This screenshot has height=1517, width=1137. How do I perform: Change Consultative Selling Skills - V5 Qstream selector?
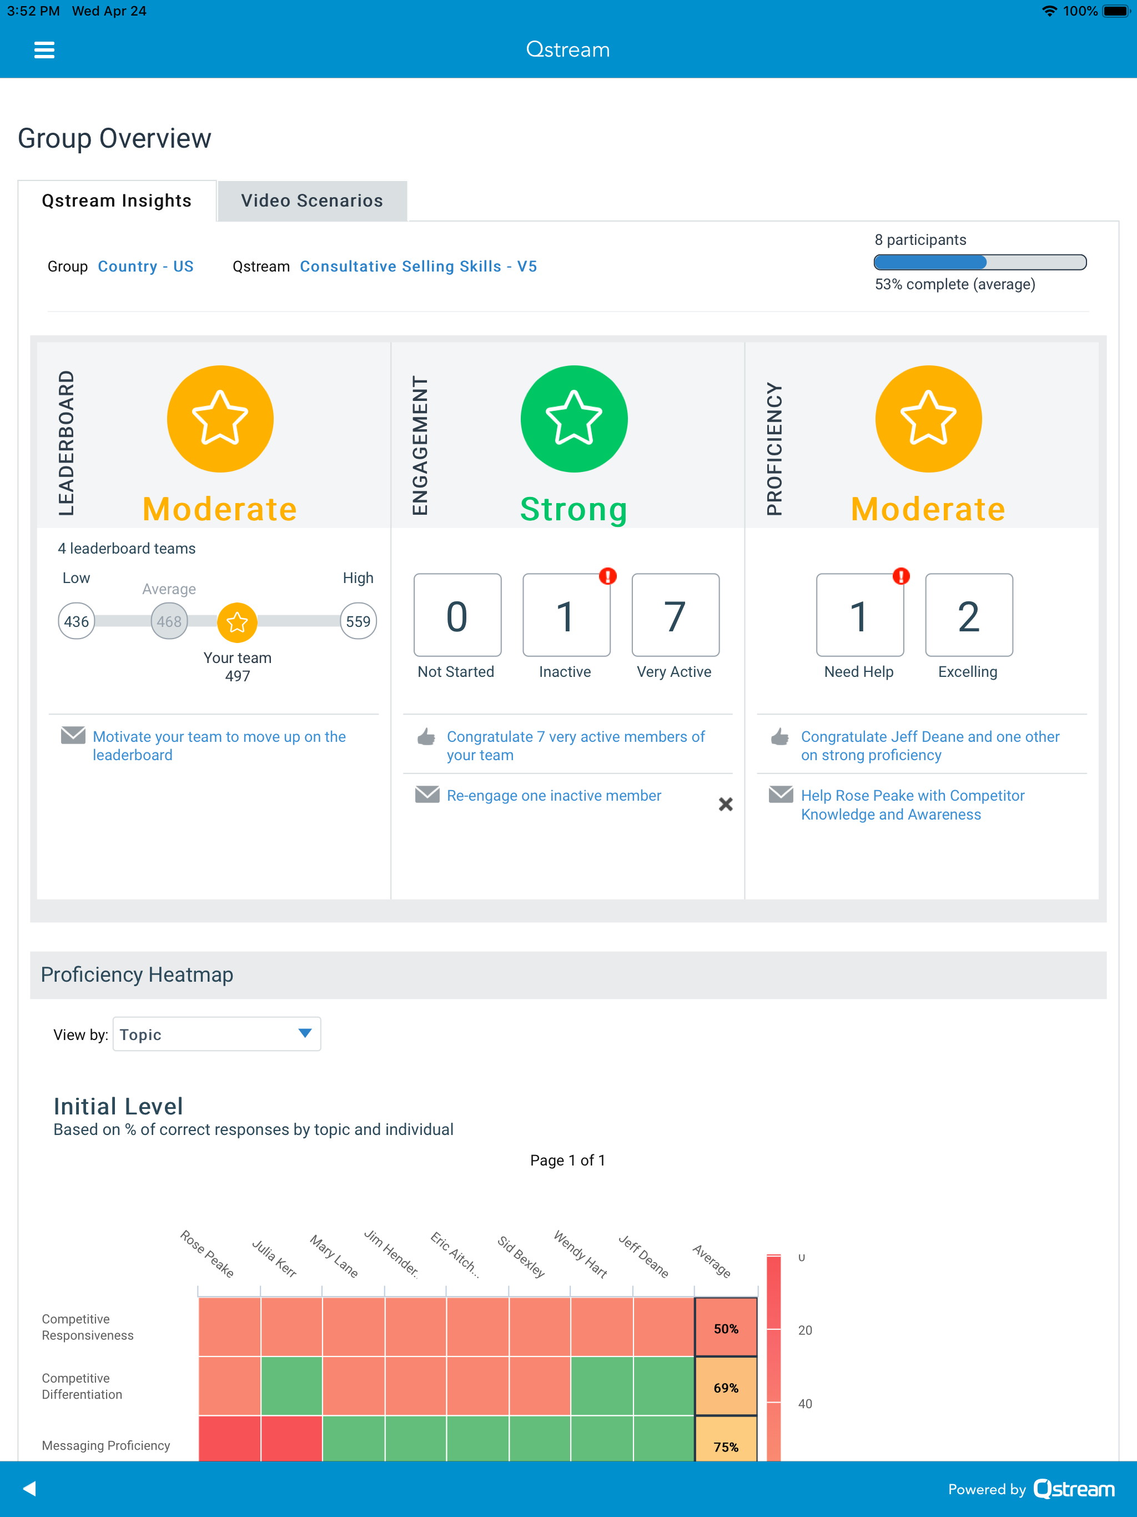[417, 266]
